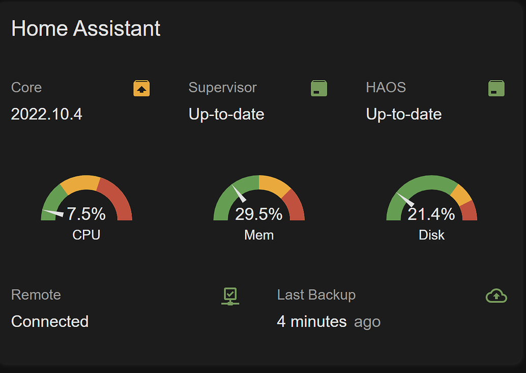
Task: Click the checkmark on the Remote status icon
Action: [230, 294]
